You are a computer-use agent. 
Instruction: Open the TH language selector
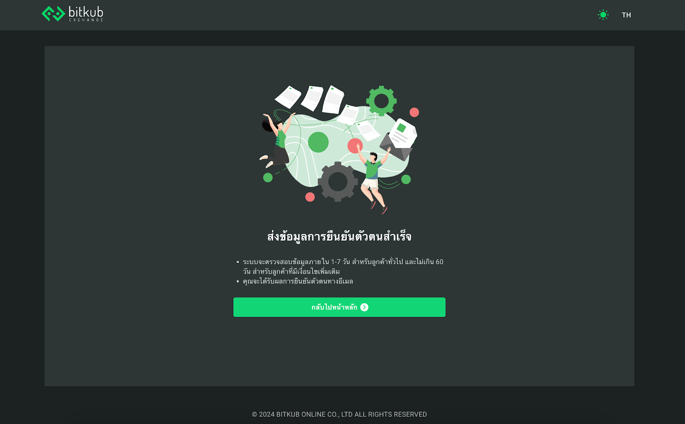tap(626, 15)
